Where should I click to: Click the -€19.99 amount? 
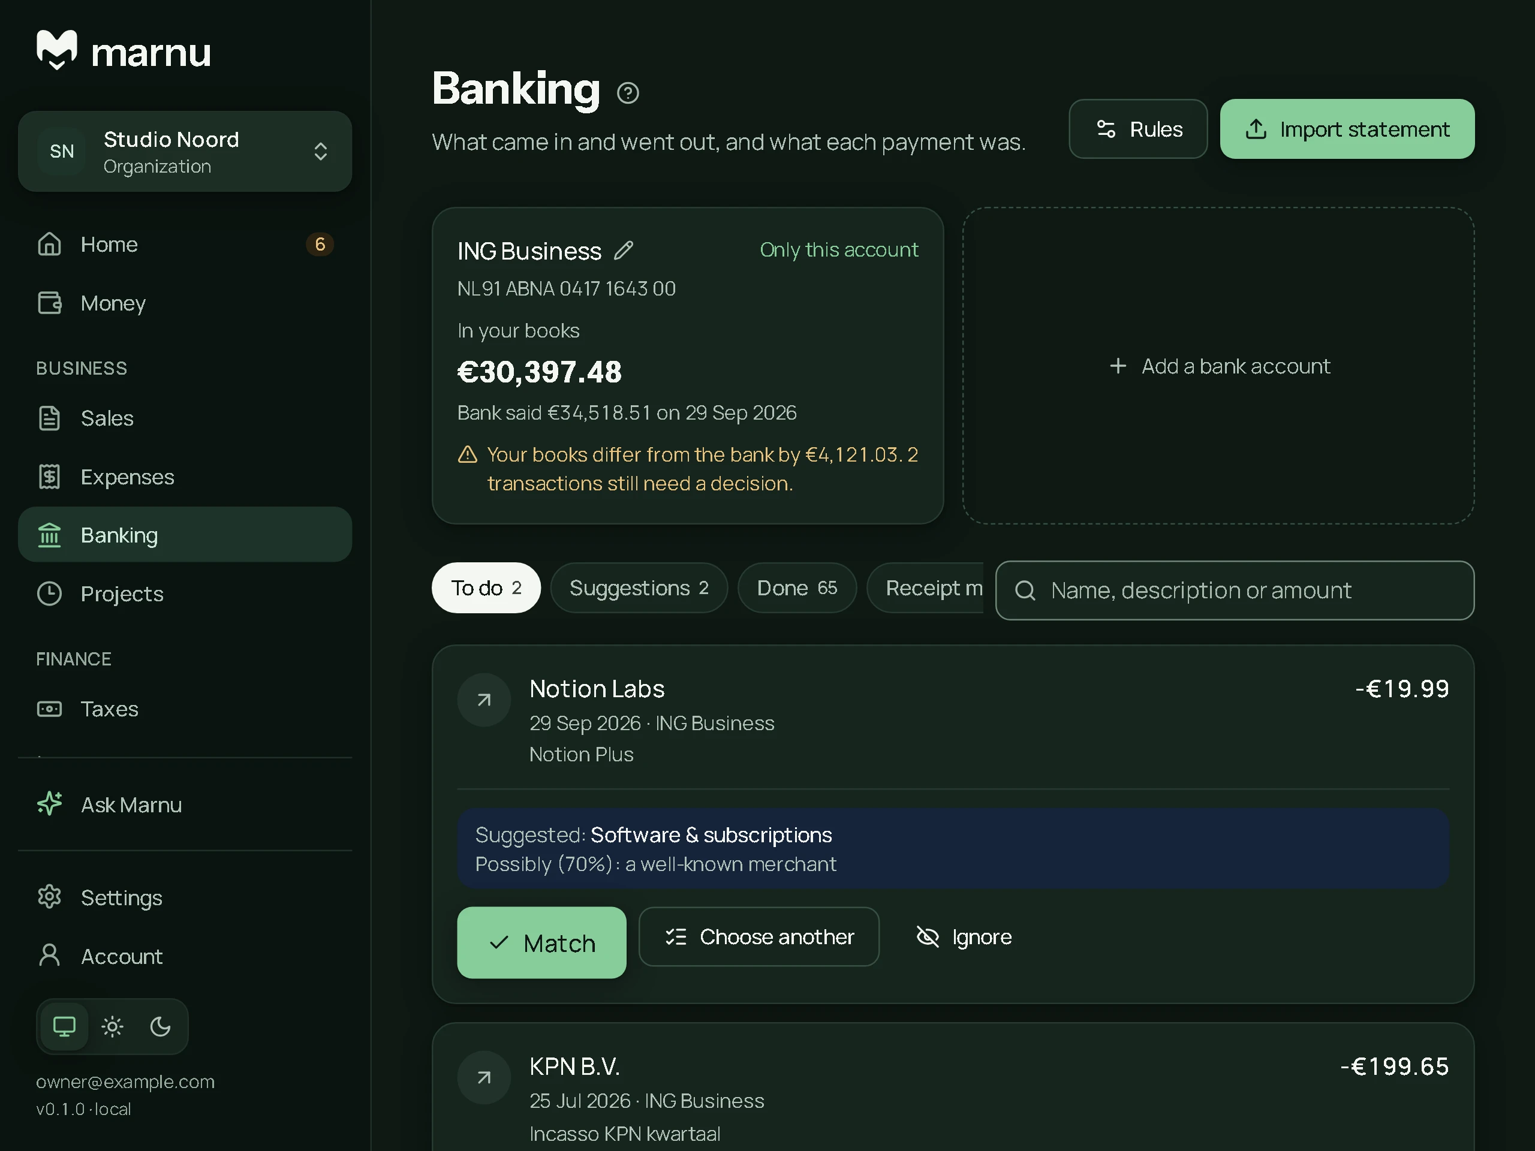[1402, 689]
